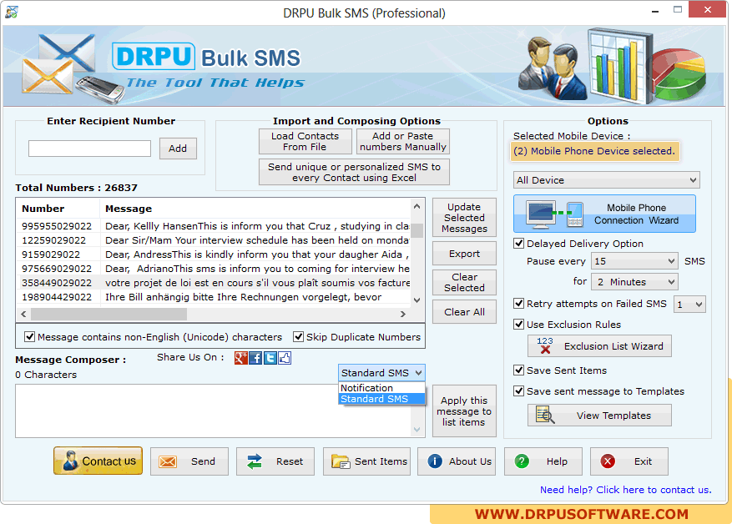732x524 pixels.
Task: Collapse the Standard SMS message type dropdown
Action: point(382,373)
